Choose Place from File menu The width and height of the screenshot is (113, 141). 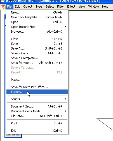(x=37, y=80)
